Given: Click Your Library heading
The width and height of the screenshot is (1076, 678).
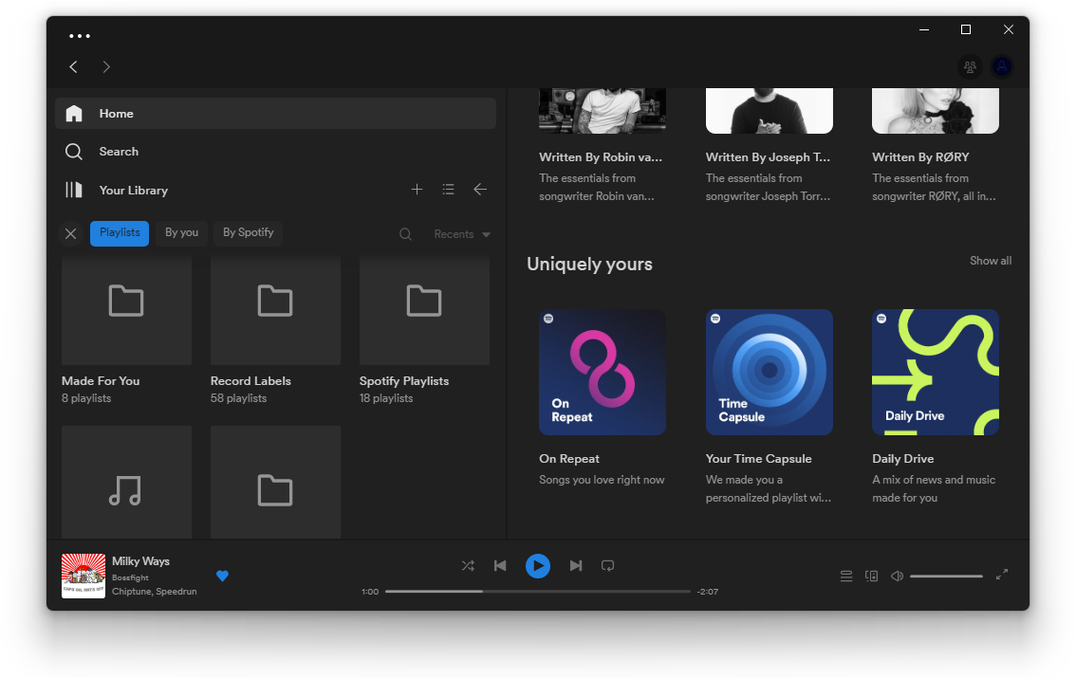Looking at the screenshot, I should 133,191.
